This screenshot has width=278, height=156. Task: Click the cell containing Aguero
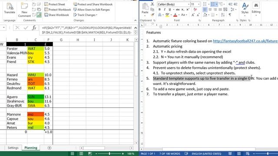click(17, 97)
